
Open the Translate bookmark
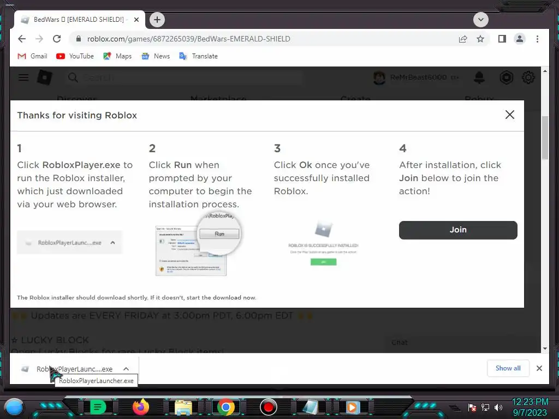point(198,56)
